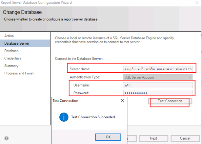This screenshot has height=144, width=202.
Task: Click the Test Connection Succeeded message
Action: click(94, 117)
